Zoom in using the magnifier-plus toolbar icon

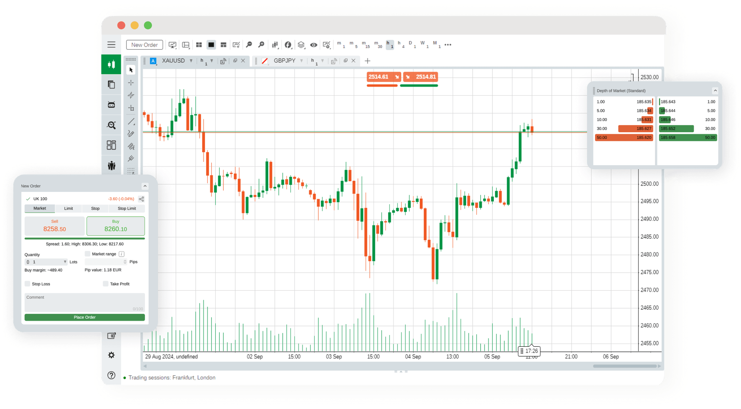(x=262, y=44)
